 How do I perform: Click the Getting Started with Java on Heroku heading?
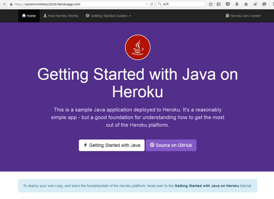click(x=138, y=83)
